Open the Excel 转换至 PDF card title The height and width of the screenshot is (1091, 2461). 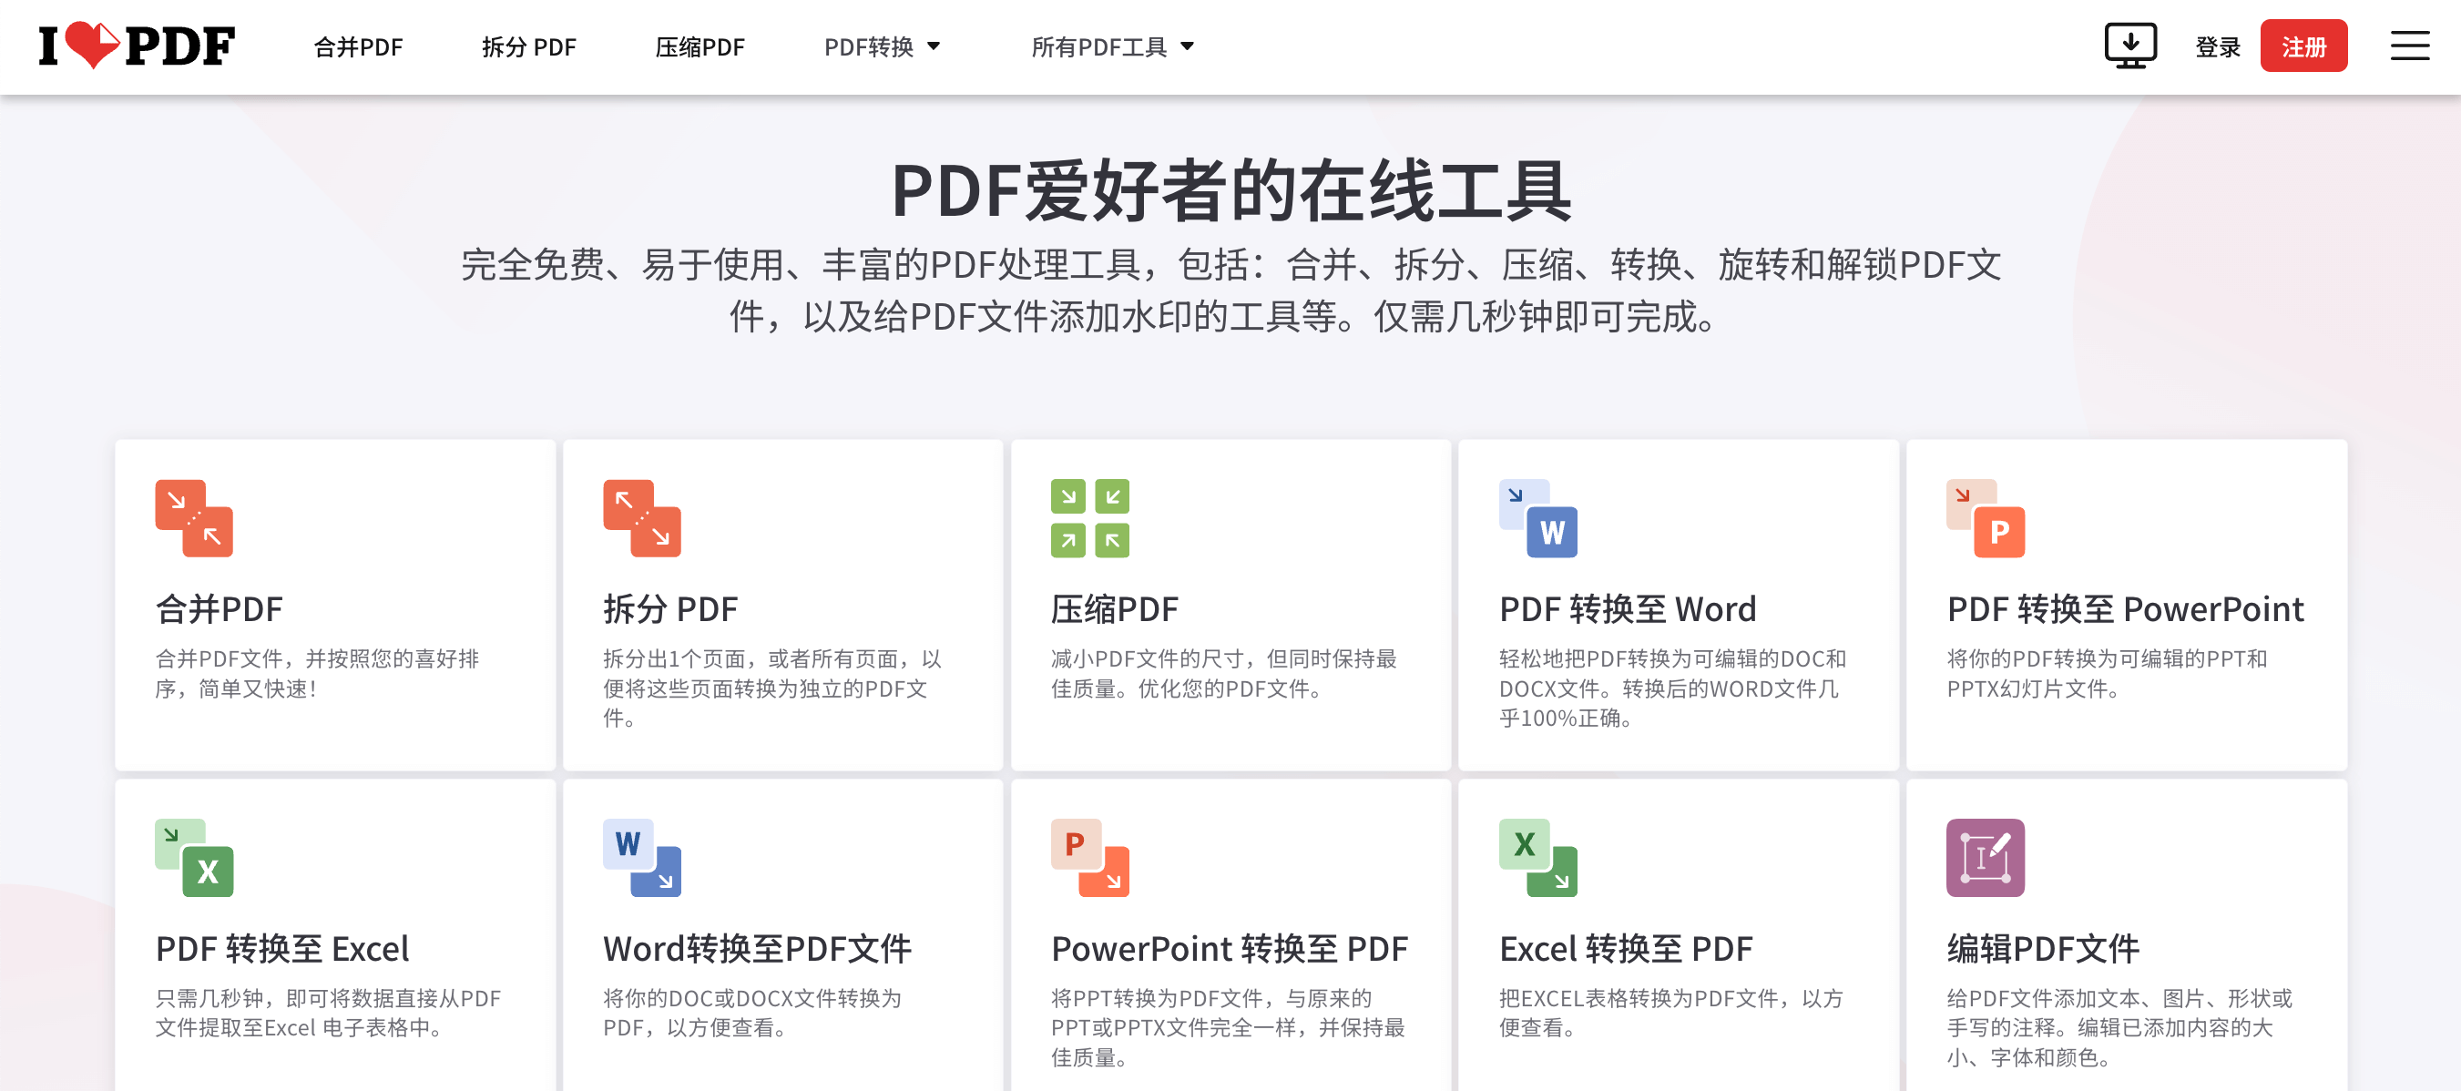coord(1625,948)
